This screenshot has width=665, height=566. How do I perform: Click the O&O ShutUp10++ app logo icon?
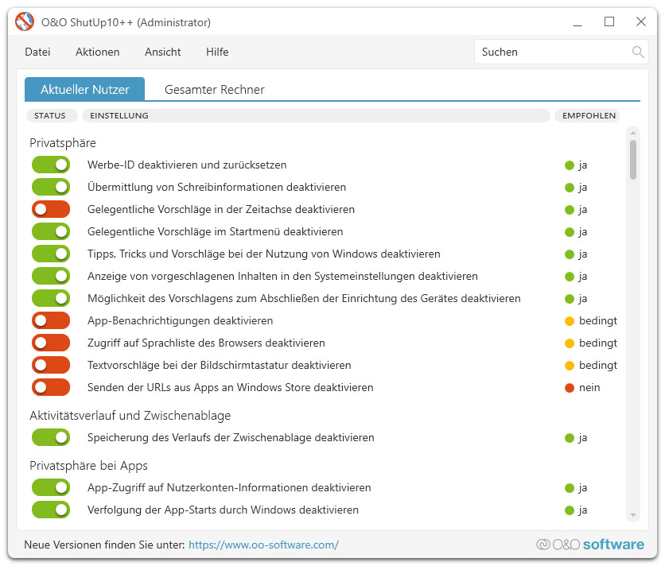pyautogui.click(x=25, y=21)
